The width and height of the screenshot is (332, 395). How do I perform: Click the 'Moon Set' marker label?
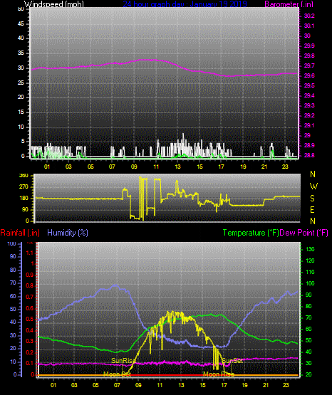[x=118, y=374]
